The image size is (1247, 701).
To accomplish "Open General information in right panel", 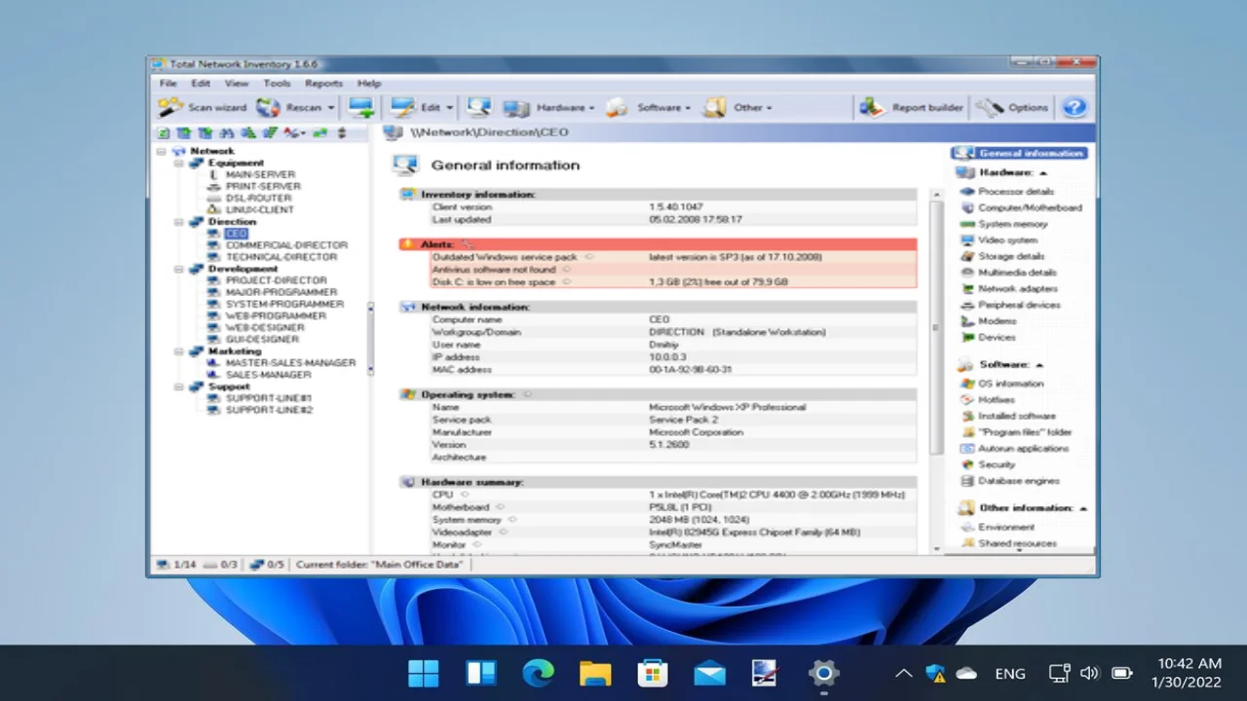I will tap(1019, 153).
